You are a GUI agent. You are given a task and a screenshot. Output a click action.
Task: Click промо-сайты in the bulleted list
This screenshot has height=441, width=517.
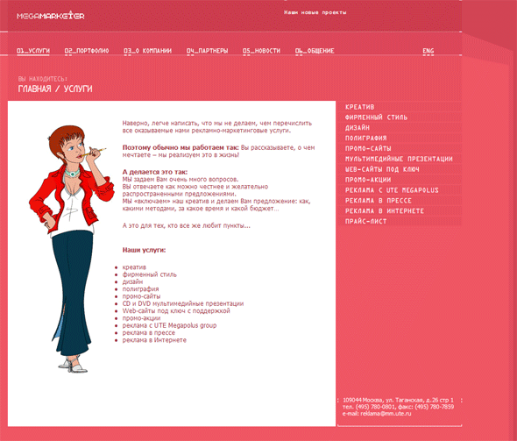[141, 296]
